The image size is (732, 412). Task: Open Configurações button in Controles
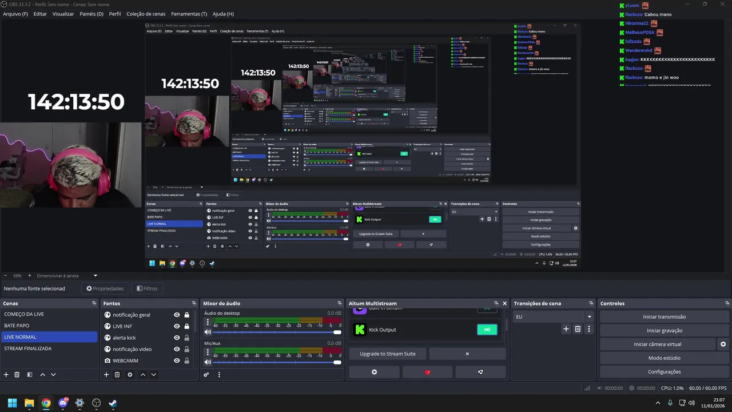tap(665, 372)
